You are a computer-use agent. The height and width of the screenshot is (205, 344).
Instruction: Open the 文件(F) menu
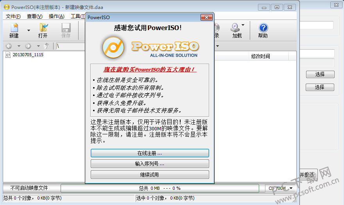(13, 16)
